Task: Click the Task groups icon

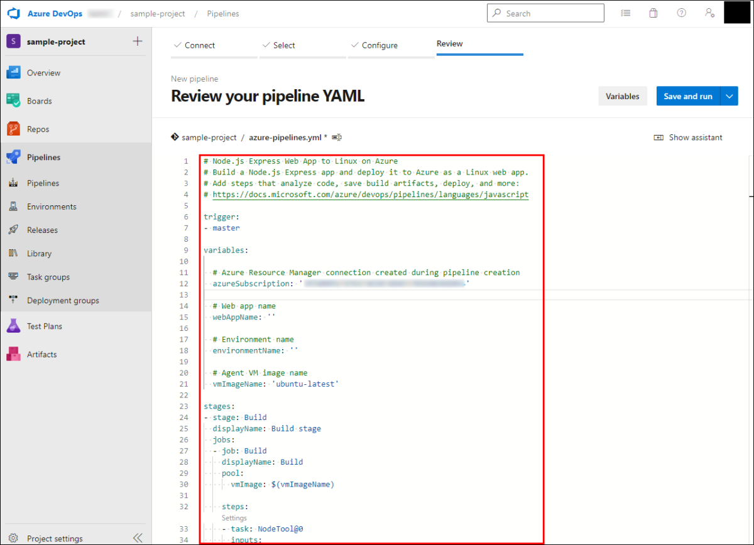Action: point(13,277)
